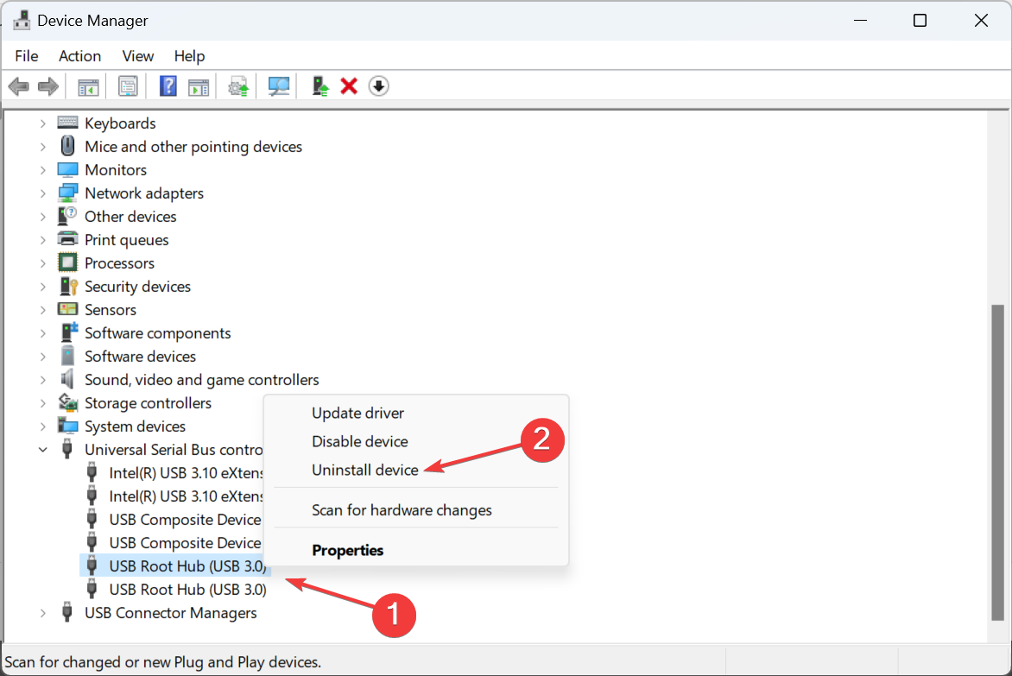This screenshot has width=1012, height=676.
Task: Expand the Other devices category
Action: [x=42, y=216]
